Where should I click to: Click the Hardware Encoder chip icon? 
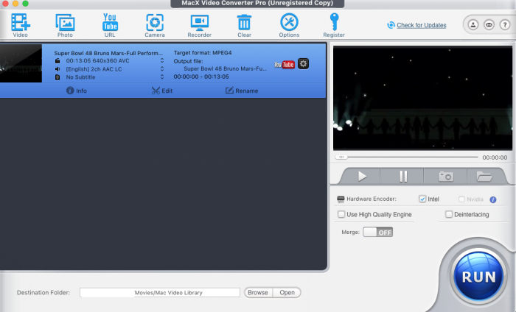(341, 199)
